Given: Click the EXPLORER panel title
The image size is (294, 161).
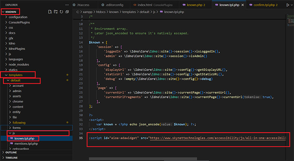Looking at the screenshot, I should click(x=12, y=5).
